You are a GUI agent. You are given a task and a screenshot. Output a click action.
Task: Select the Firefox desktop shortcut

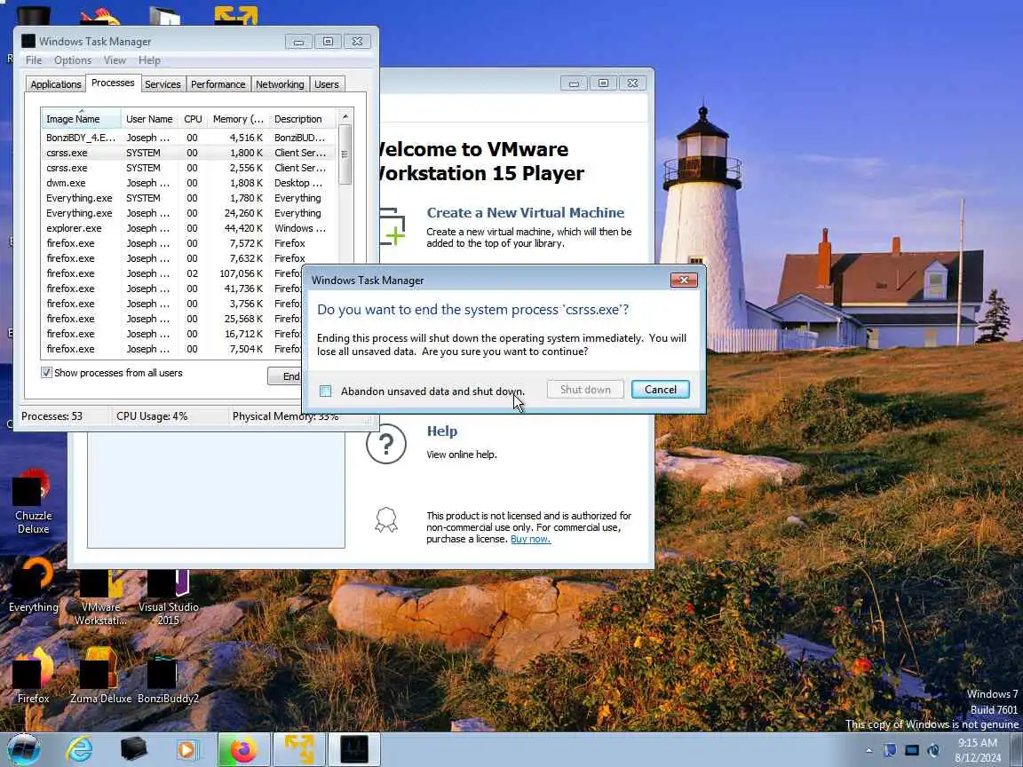pos(33,676)
